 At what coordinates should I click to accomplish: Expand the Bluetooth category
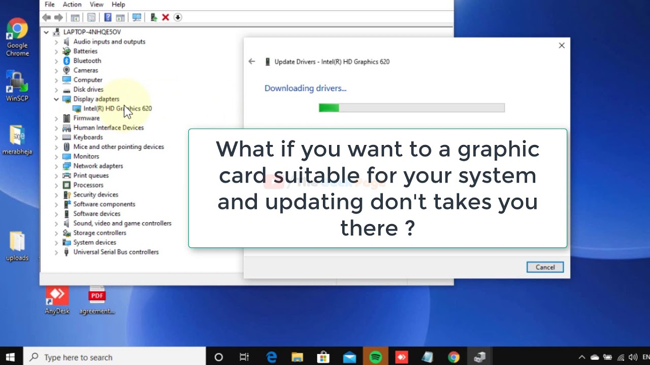tap(56, 61)
